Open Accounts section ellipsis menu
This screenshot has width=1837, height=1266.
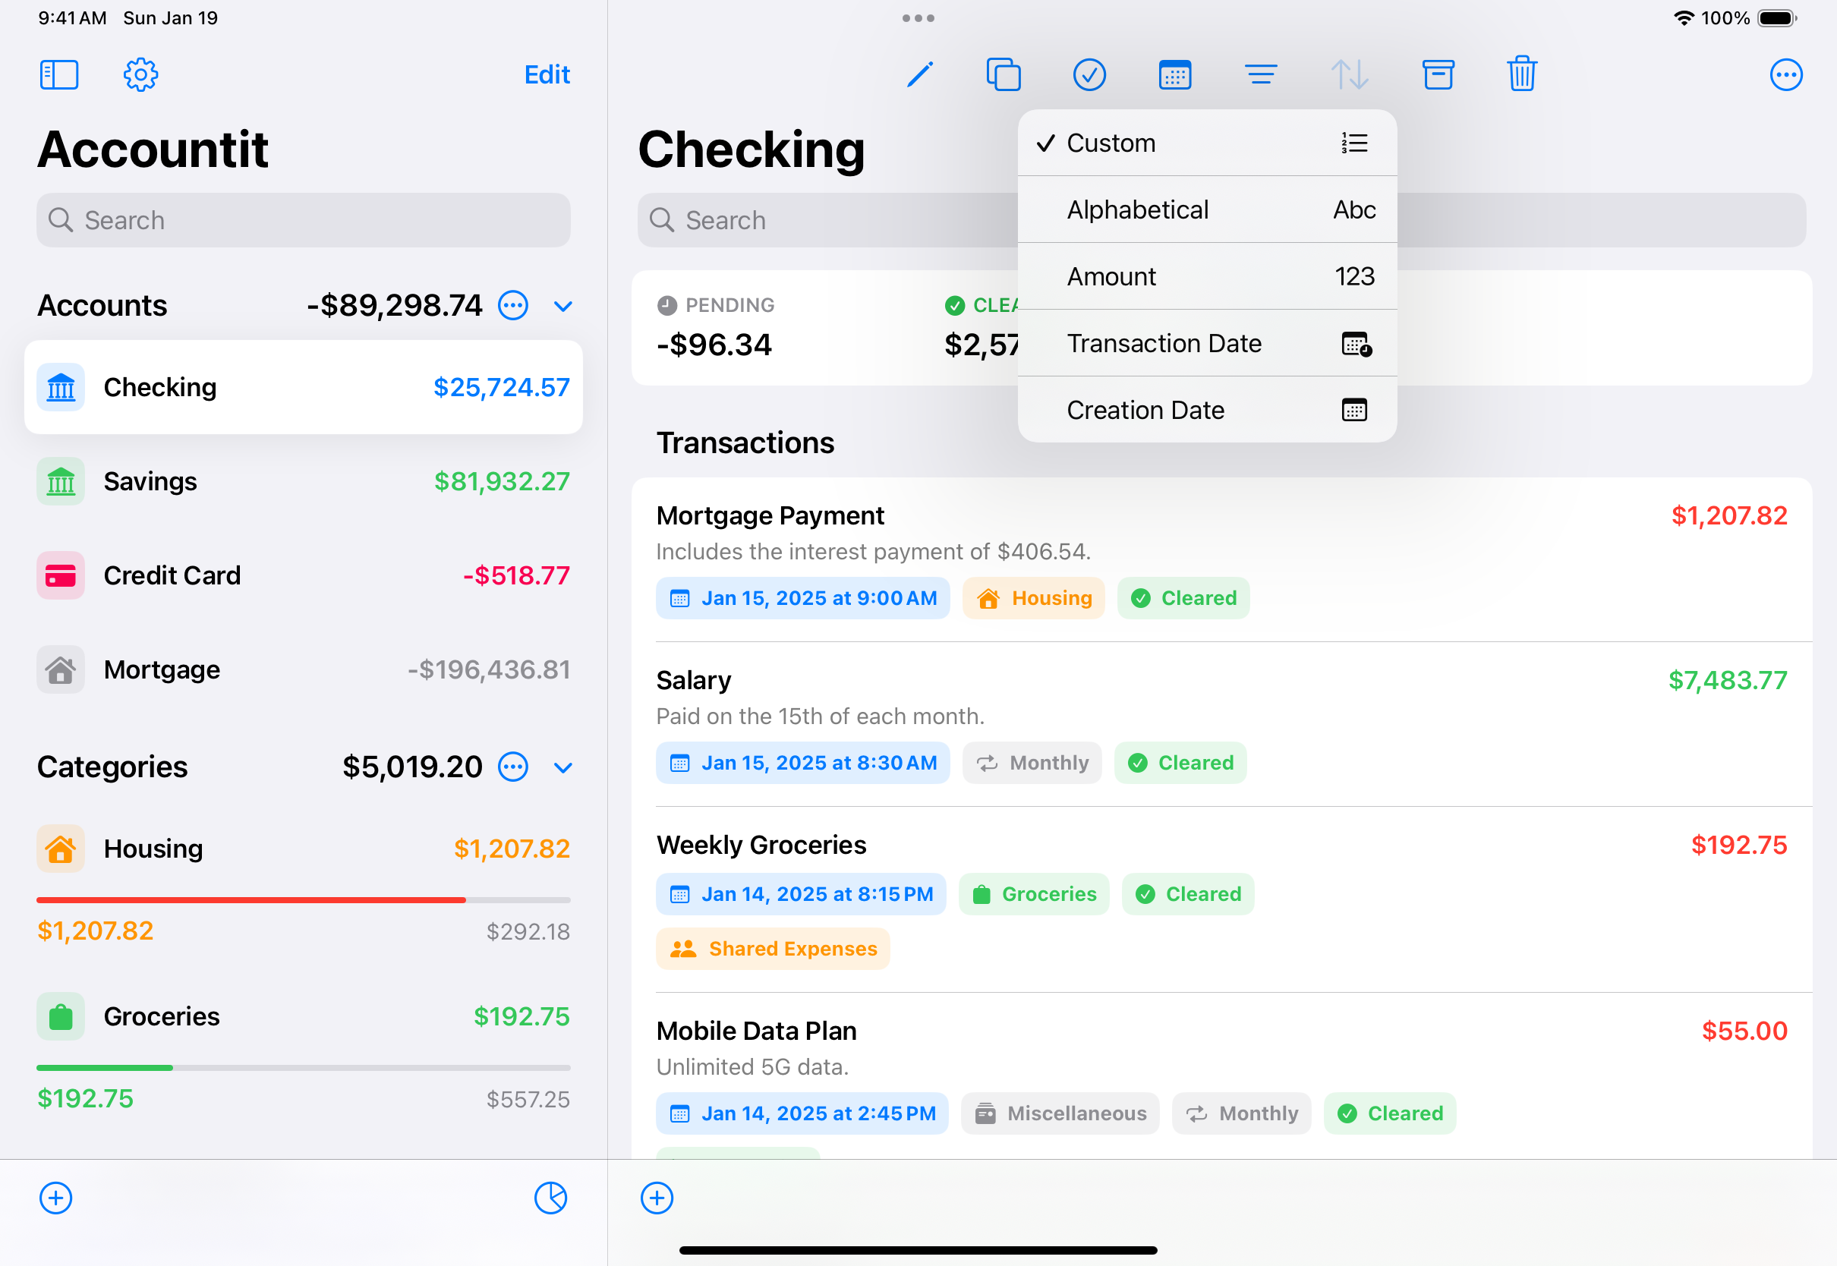[513, 305]
